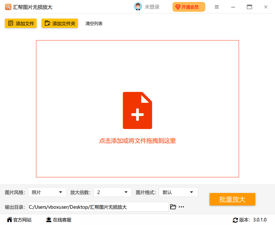
Task: Close the application window
Action: pos(266,7)
